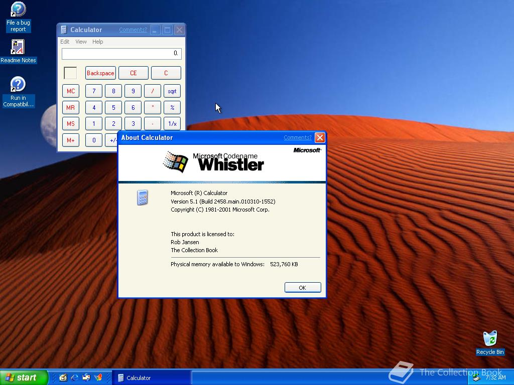
Task: Click the MS memory store button
Action: (71, 124)
